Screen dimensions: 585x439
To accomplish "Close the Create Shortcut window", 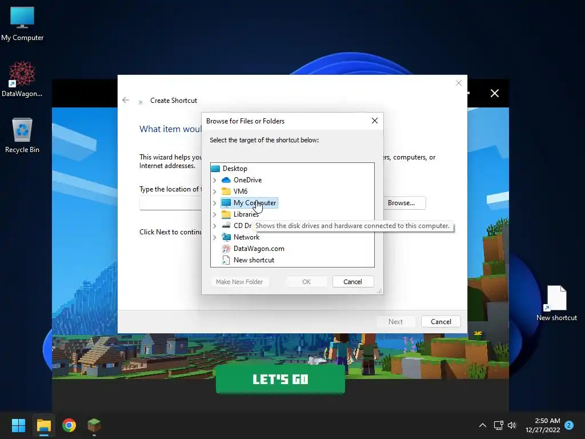I will pyautogui.click(x=459, y=83).
